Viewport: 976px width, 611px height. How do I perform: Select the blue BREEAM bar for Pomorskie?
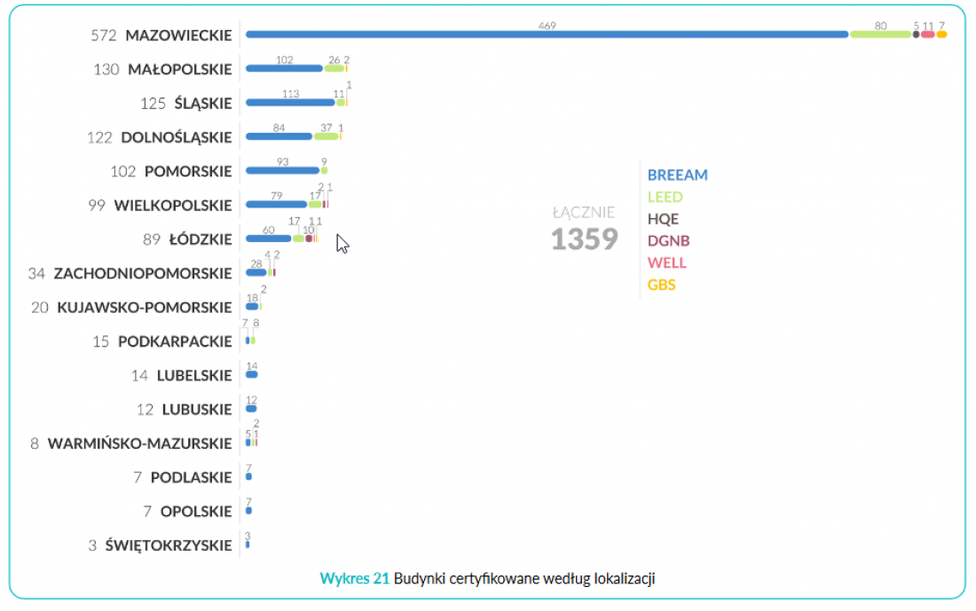282,170
